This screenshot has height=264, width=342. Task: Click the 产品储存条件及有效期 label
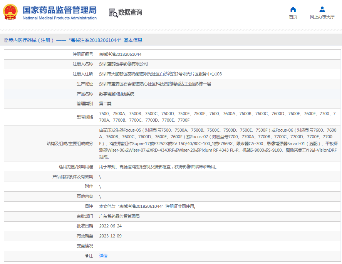(73, 177)
